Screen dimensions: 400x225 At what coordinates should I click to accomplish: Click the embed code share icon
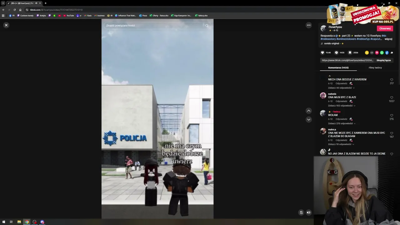pos(372,52)
